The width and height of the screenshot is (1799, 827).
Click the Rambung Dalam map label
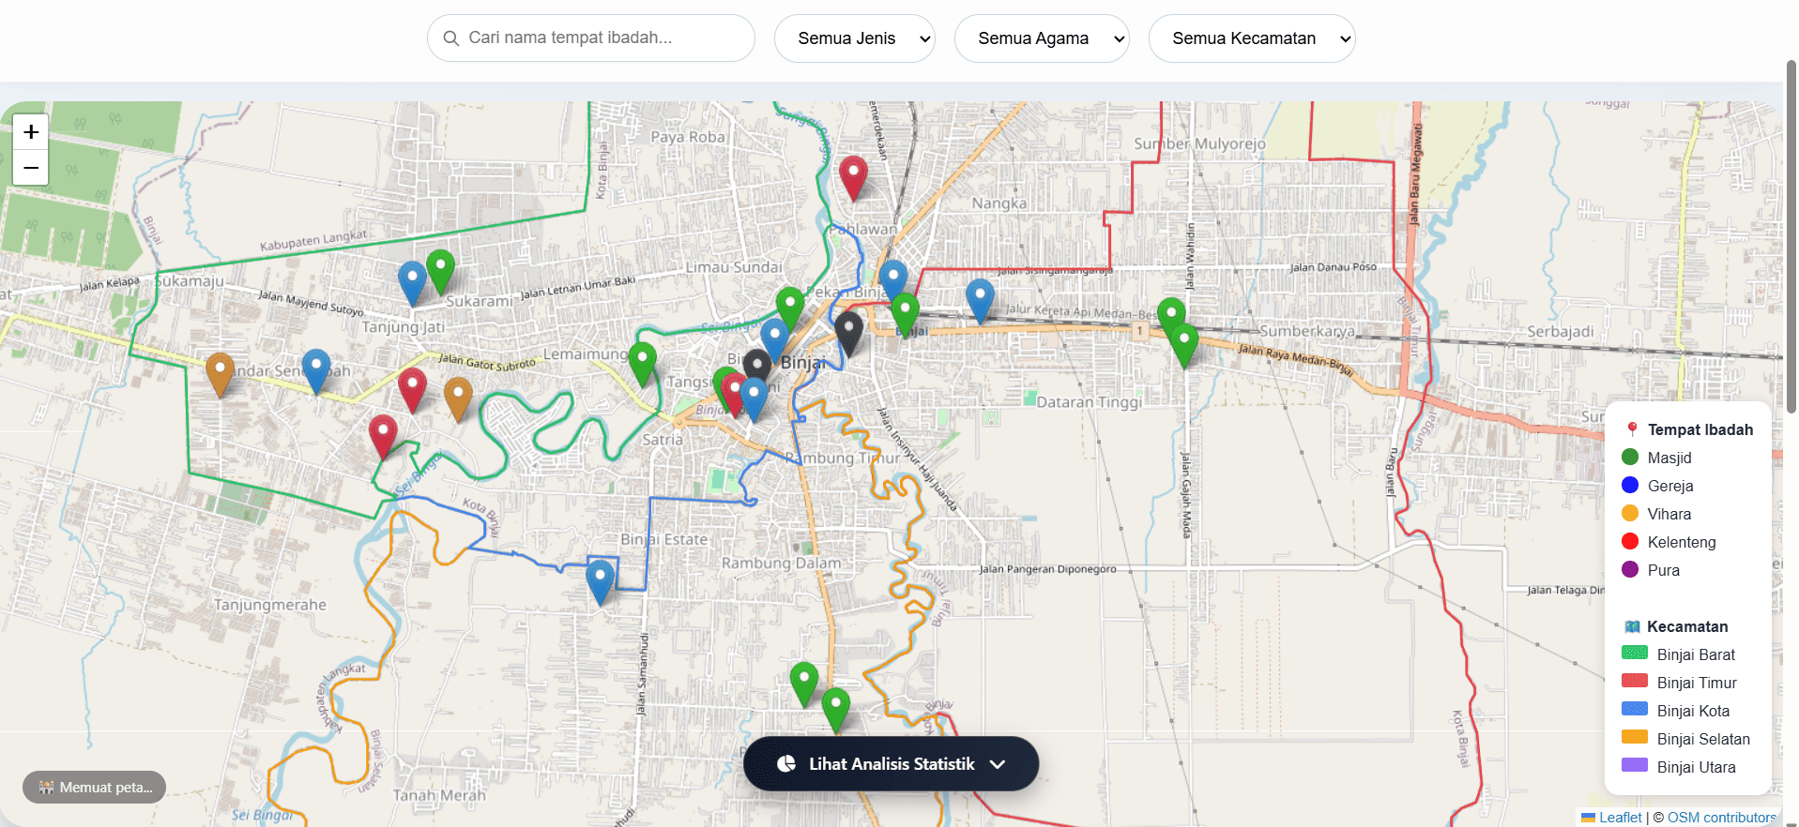point(781,564)
